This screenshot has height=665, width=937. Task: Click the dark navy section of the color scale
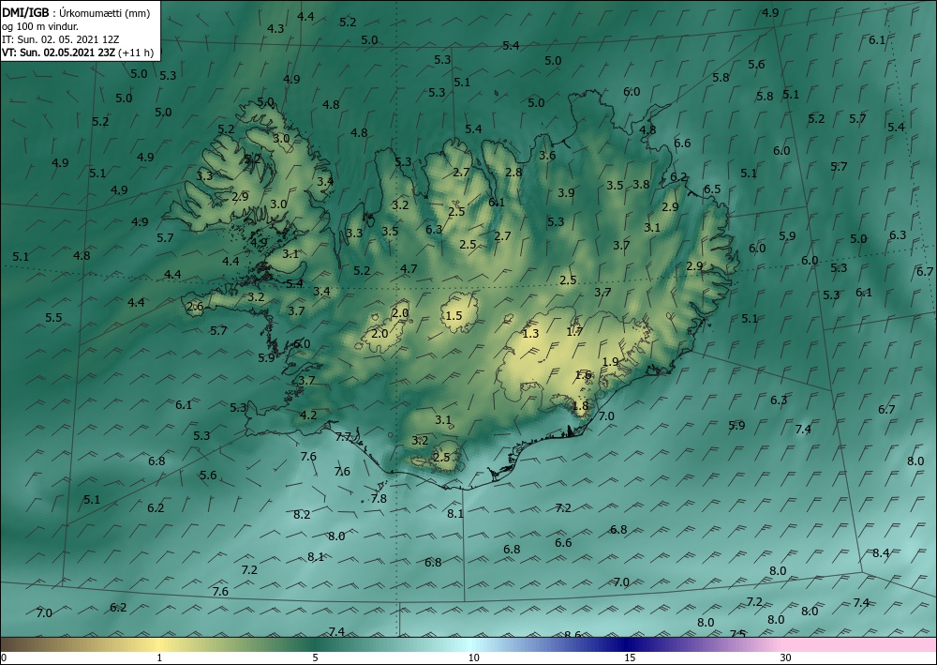[x=628, y=644]
